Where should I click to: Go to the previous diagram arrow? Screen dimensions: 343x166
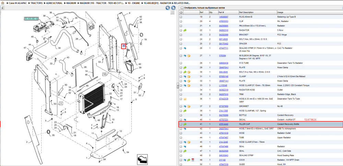(x=168, y=8)
